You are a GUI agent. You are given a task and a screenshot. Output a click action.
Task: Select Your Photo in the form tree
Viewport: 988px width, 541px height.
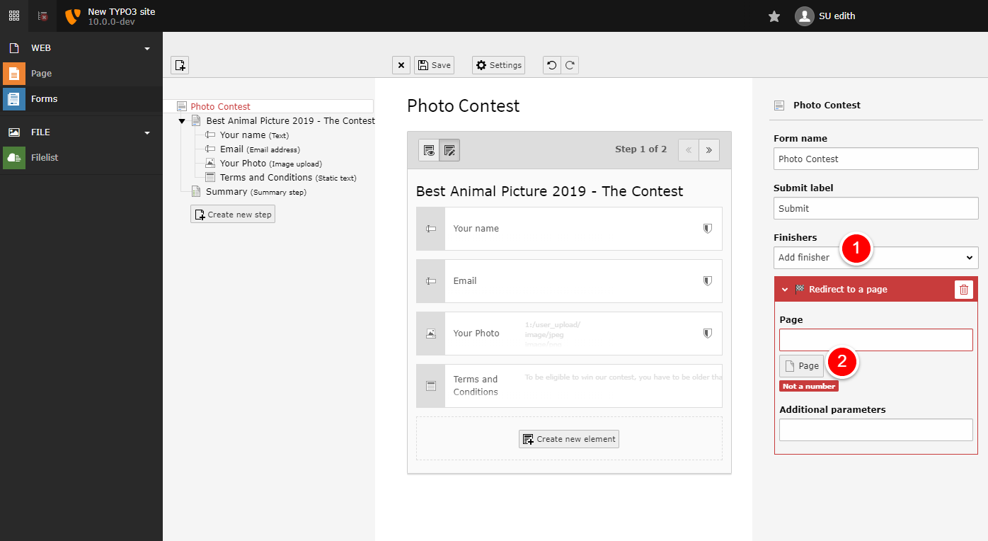coord(243,164)
